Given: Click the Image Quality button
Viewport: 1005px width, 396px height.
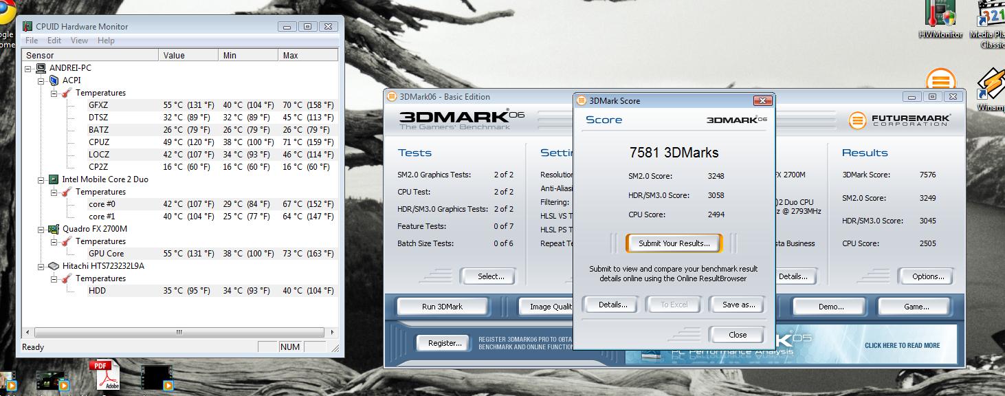Looking at the screenshot, I should [x=547, y=307].
